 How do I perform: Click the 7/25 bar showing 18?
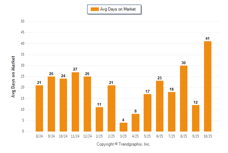coord(172,111)
